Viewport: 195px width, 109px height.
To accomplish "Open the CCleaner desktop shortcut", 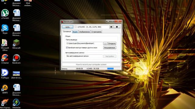I will [5, 59].
